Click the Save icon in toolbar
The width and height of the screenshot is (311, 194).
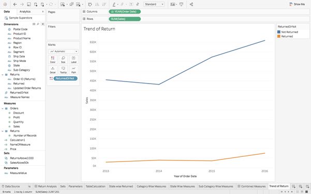tap(29, 4)
